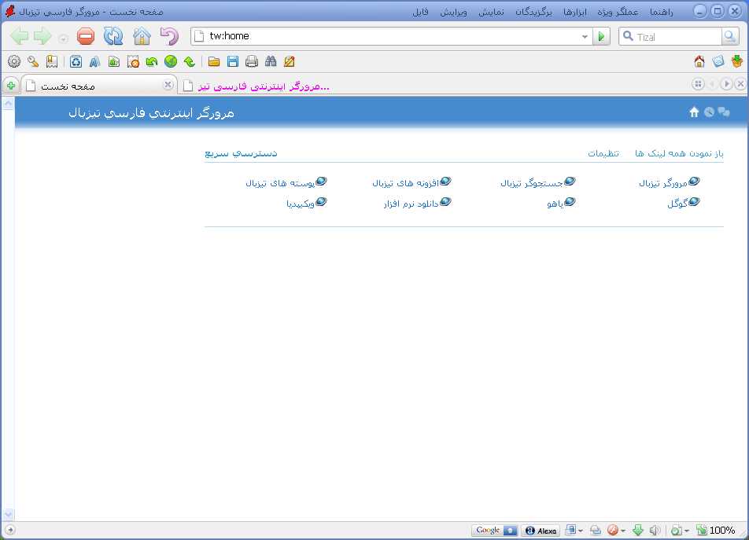Click the green download arrow in status bar
This screenshot has height=540, width=749.
coord(638,530)
